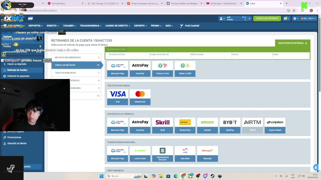Image resolution: width=321 pixels, height=180 pixels.
Task: Pick Mercado Pago under Transferencia Bancaria
Action: click(118, 154)
